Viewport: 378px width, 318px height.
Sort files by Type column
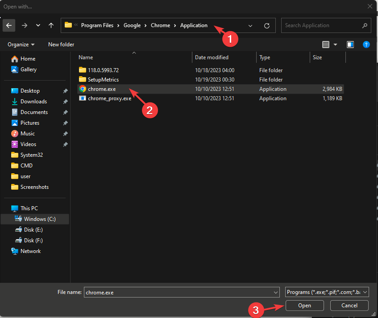point(265,57)
